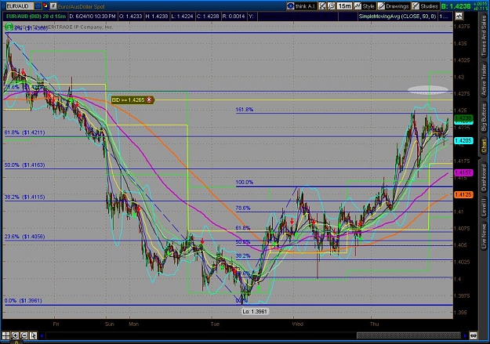The height and width of the screenshot is (344, 490).
Task: Open the Active Trader side tab
Action: pos(484,80)
